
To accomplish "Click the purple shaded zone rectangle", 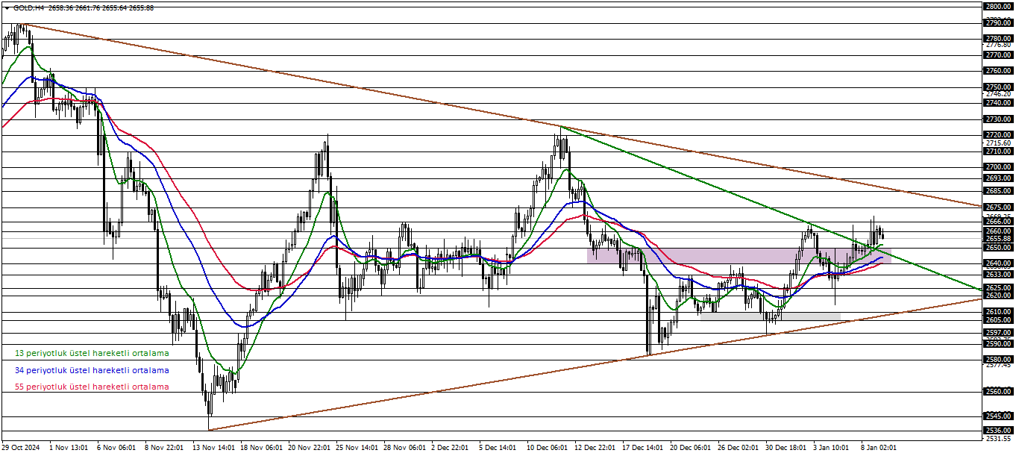I will [x=739, y=256].
